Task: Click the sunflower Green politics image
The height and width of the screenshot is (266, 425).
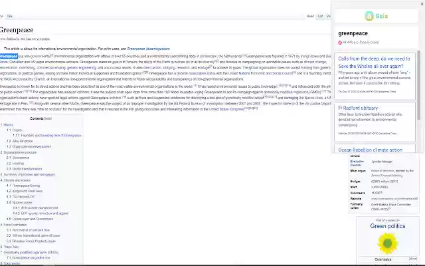Action: [x=388, y=243]
